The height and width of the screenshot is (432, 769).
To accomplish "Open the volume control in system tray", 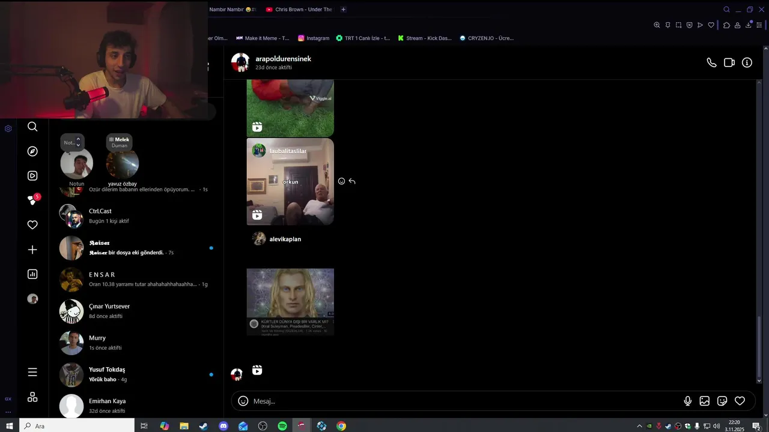I will pyautogui.click(x=716, y=426).
